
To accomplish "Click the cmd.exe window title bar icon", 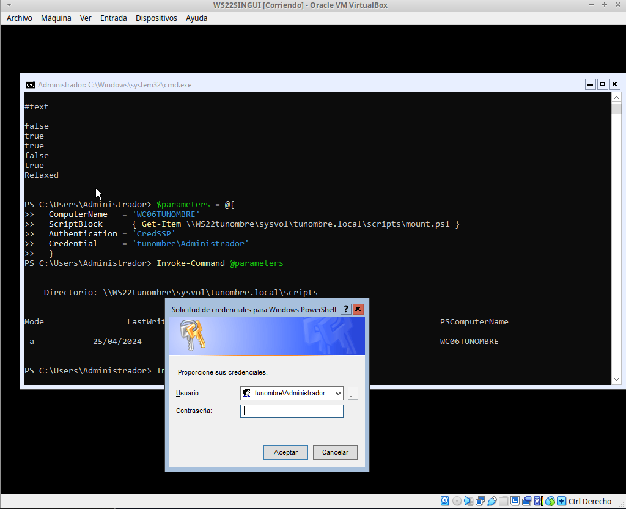I will [x=30, y=84].
